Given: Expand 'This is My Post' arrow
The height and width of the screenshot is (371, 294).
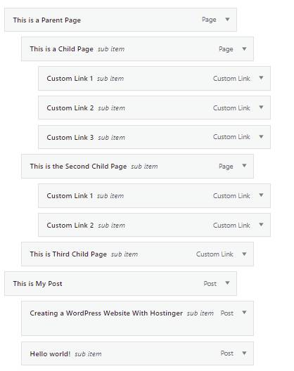Looking at the screenshot, I should click(227, 283).
